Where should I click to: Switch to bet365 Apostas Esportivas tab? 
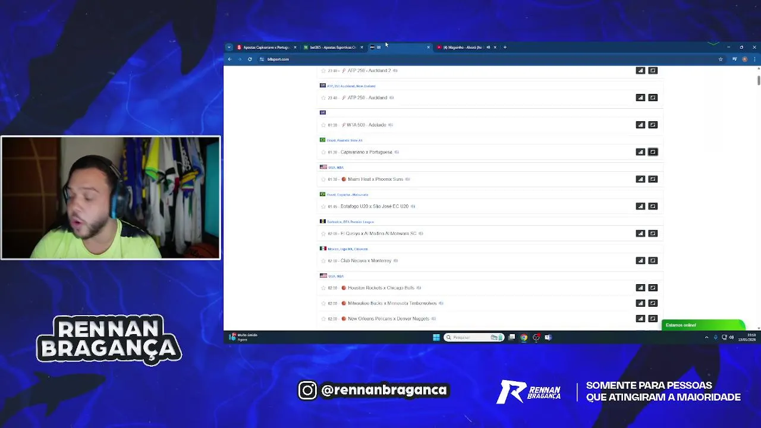pos(332,47)
